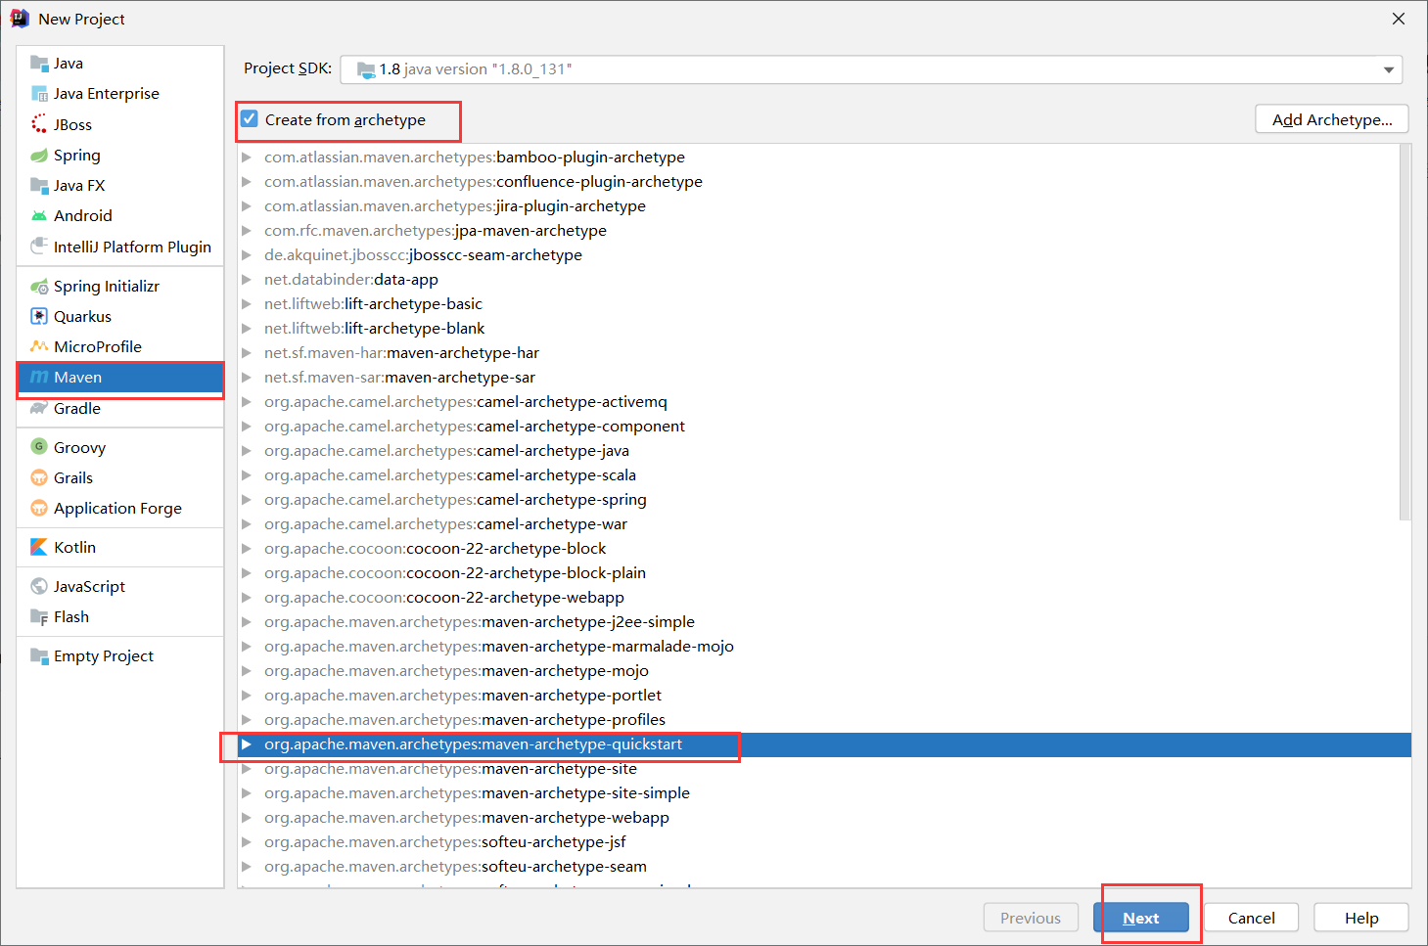Click the Previous button
This screenshot has width=1428, height=946.
pos(1031,918)
